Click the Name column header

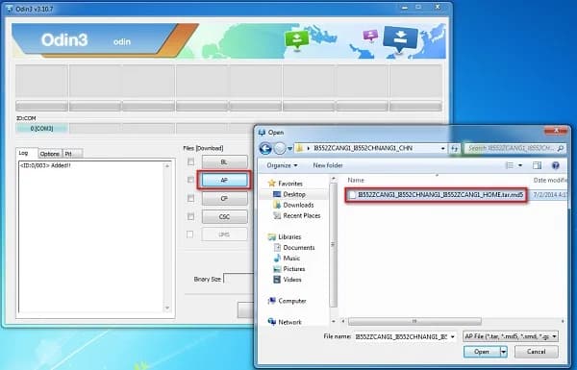coord(356,181)
